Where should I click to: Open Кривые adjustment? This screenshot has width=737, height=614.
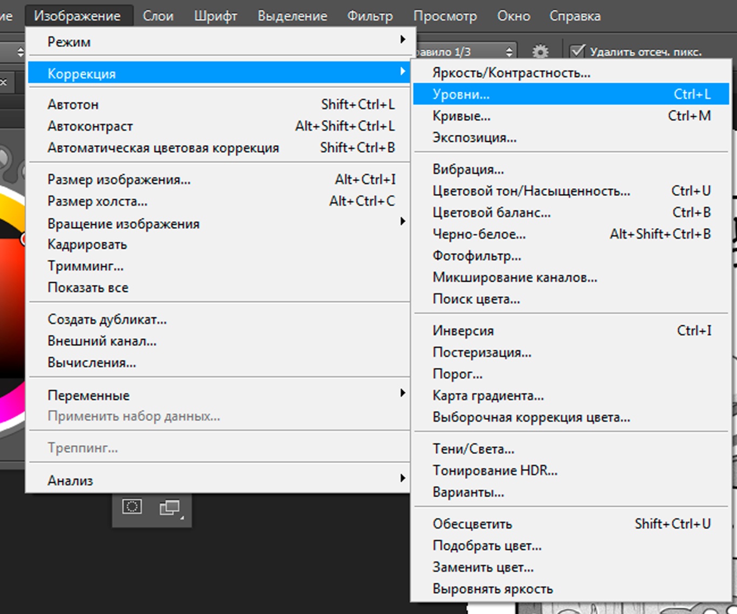[571, 116]
